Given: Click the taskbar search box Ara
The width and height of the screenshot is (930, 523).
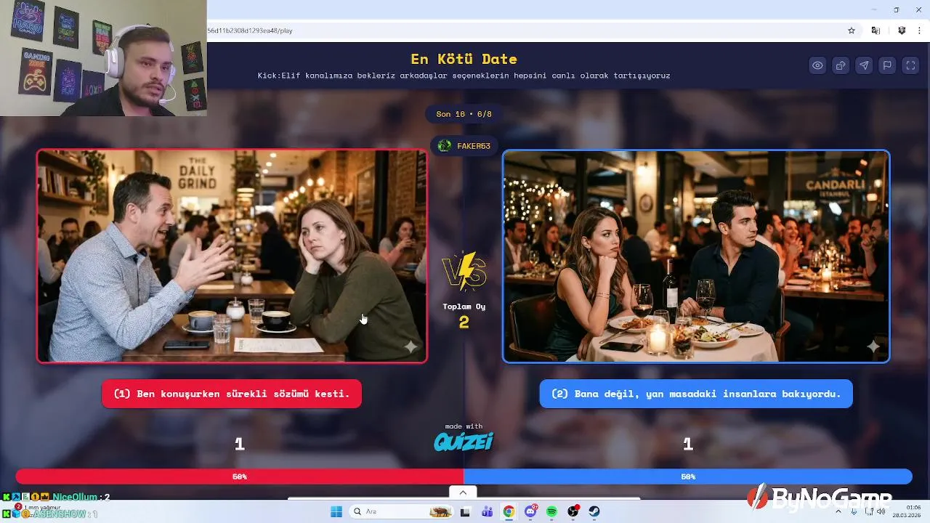Looking at the screenshot, I should click(400, 511).
